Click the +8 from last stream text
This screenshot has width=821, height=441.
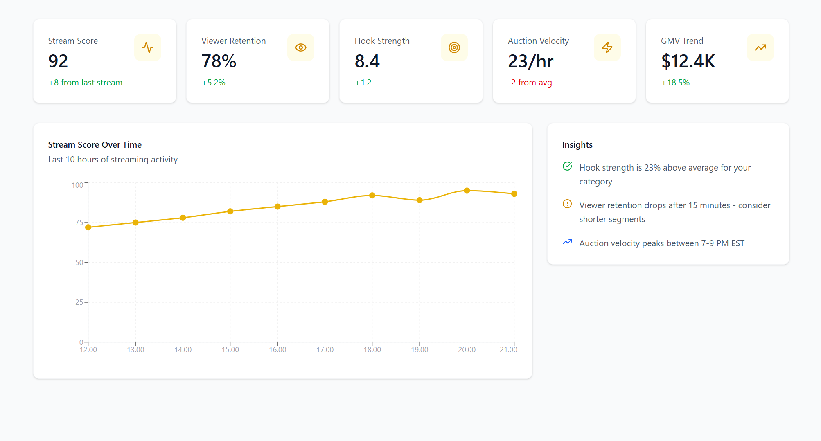click(85, 83)
